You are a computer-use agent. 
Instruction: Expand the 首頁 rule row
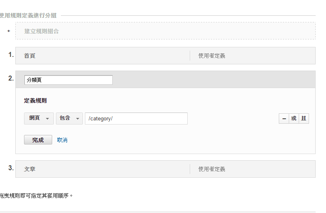[x=165, y=56]
